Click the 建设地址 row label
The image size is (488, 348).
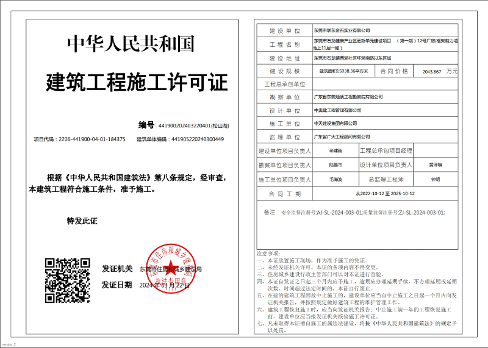285,58
